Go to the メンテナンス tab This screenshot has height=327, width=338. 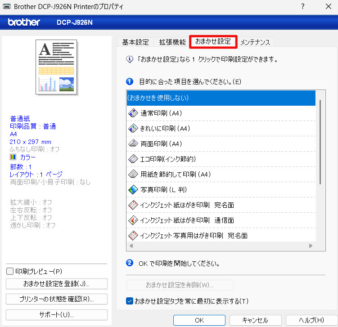point(255,42)
